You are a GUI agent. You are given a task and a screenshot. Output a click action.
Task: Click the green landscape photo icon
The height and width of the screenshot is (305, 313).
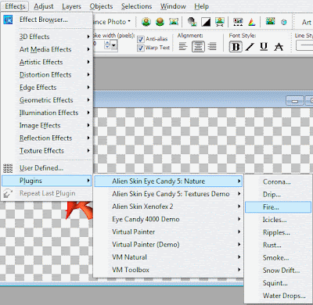click(271, 21)
